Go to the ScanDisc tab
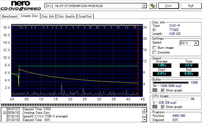 pyautogui.click(x=85, y=16)
